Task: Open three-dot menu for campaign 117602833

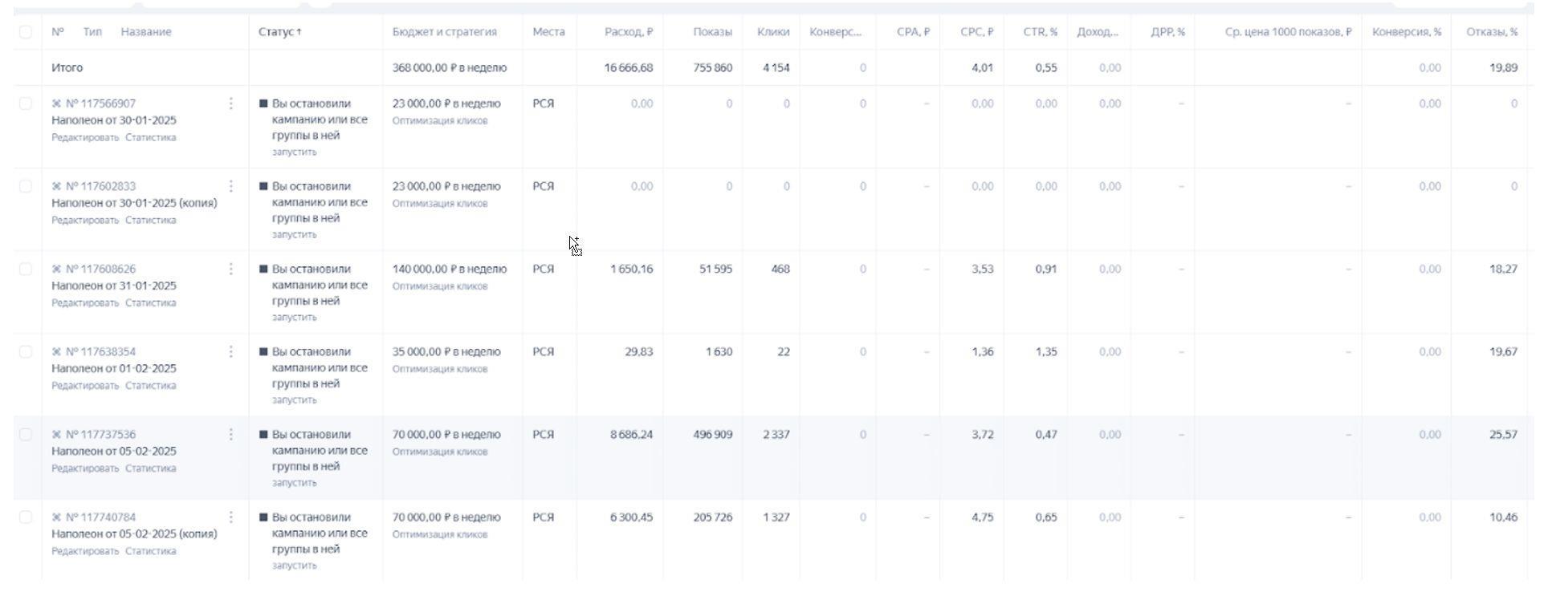Action: (x=231, y=186)
